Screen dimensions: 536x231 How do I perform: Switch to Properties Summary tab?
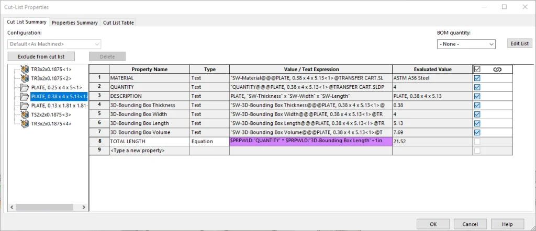74,23
